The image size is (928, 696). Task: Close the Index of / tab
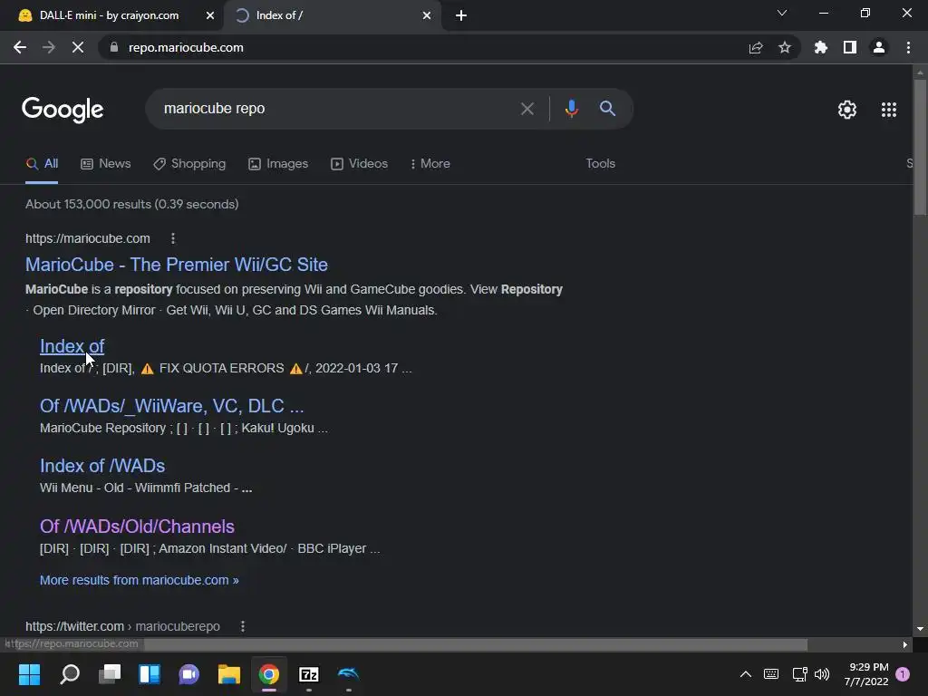(x=427, y=15)
